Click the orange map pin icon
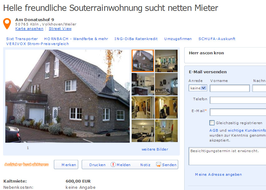This screenshot has width=266, height=190. point(7,24)
